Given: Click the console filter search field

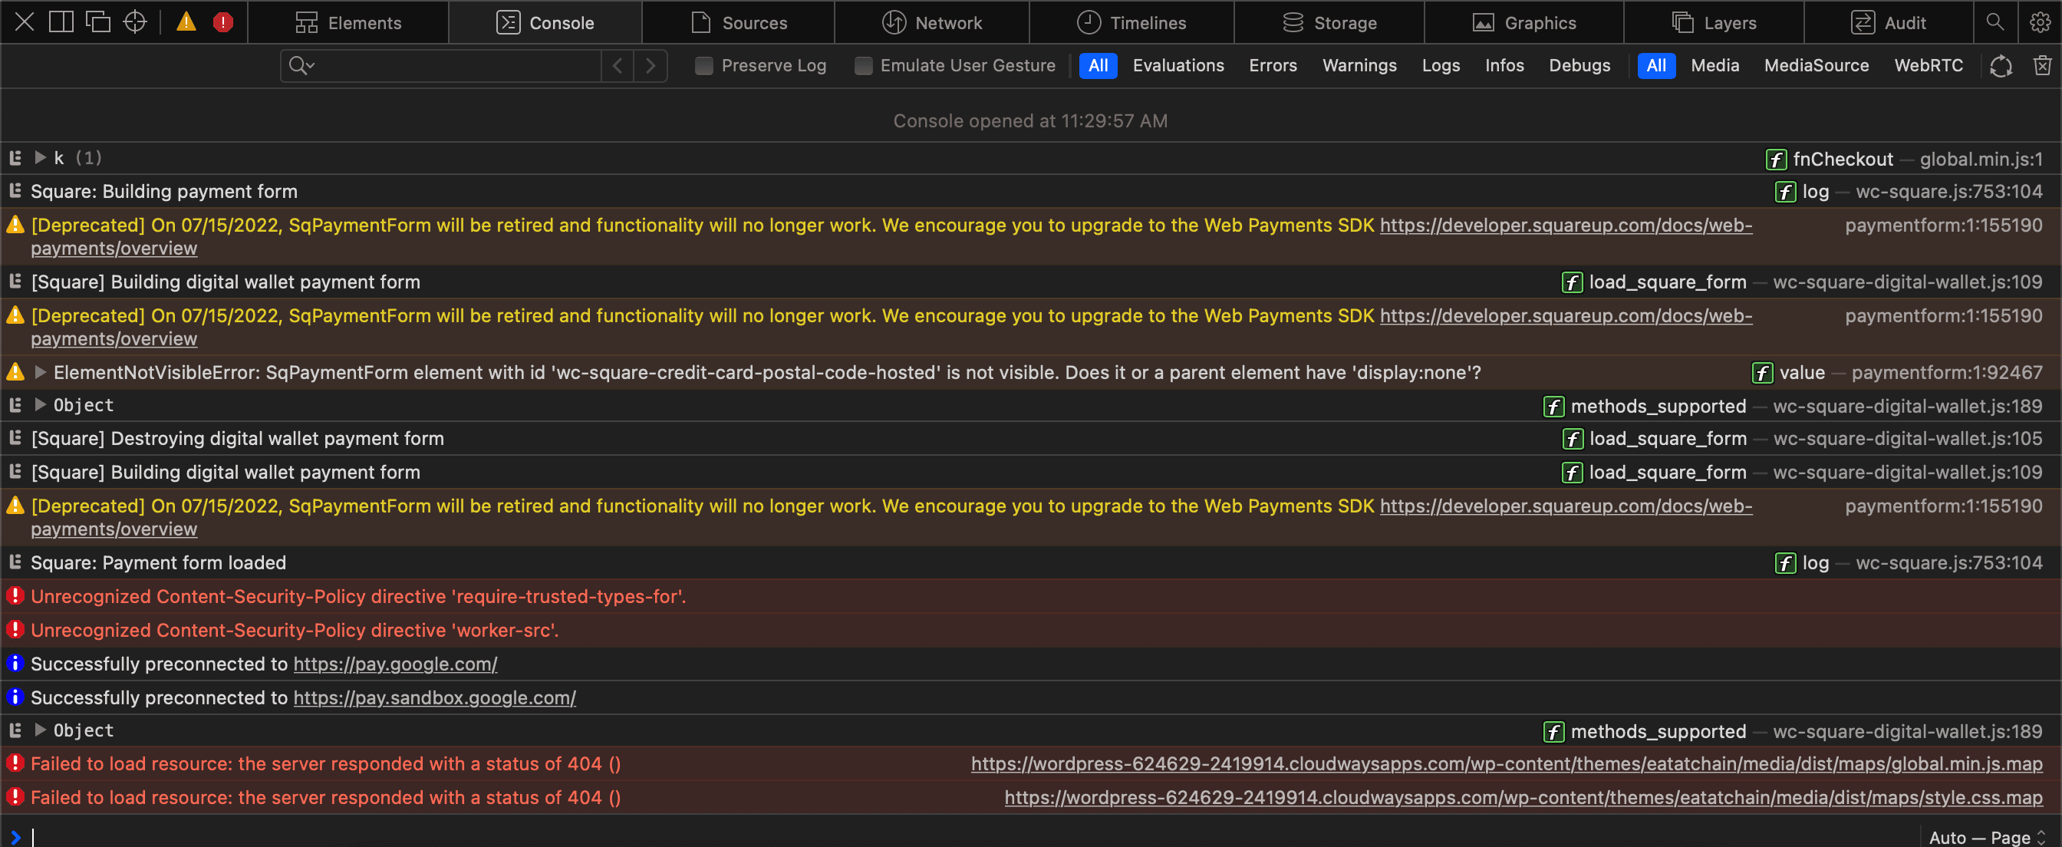Looking at the screenshot, I should pos(456,66).
